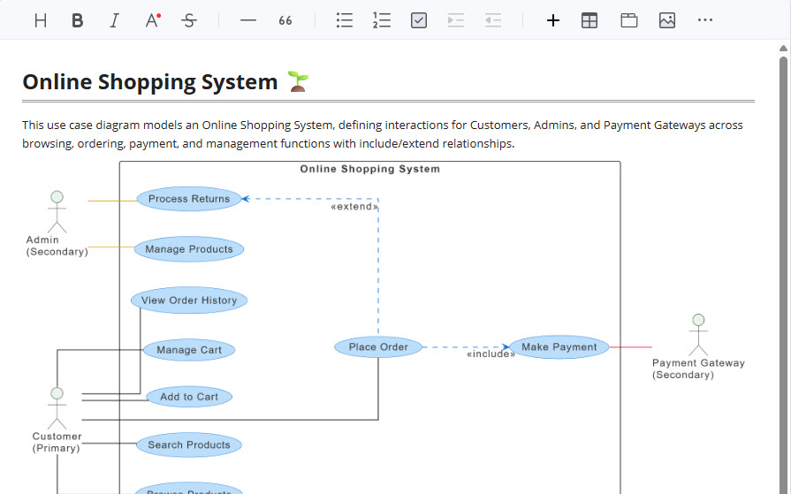Image resolution: width=791 pixels, height=494 pixels.
Task: Insert a table
Action: click(x=589, y=20)
